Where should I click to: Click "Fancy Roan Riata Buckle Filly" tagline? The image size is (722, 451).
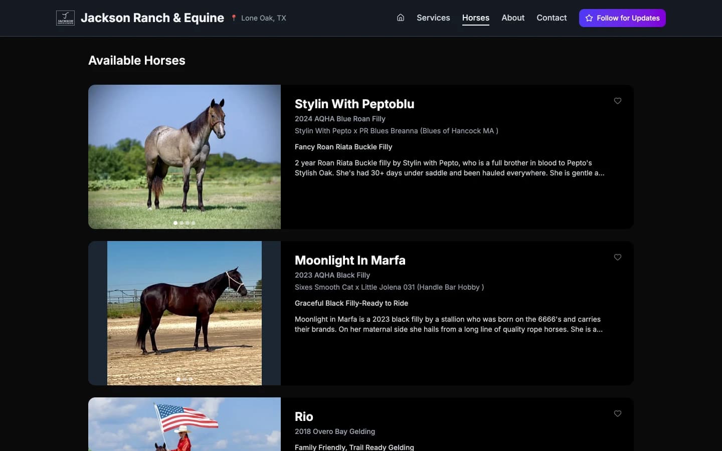point(343,147)
